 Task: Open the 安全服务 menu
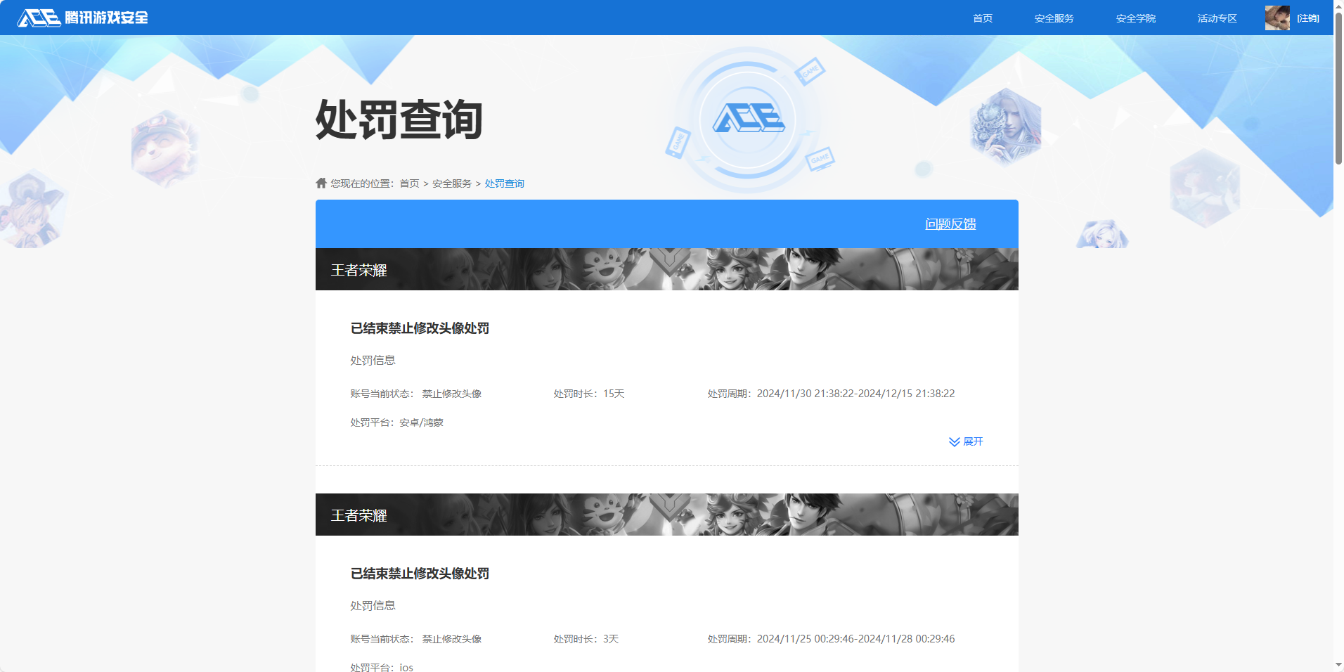pyautogui.click(x=1053, y=18)
